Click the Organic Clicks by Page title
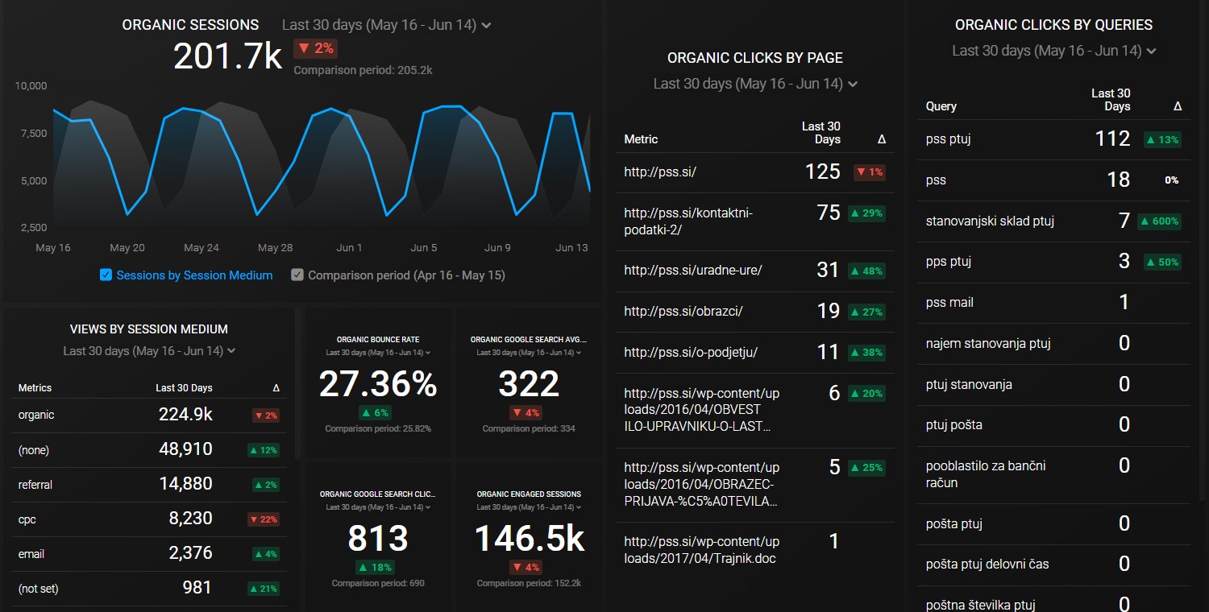Screen dimensions: 1209x612 coord(755,58)
